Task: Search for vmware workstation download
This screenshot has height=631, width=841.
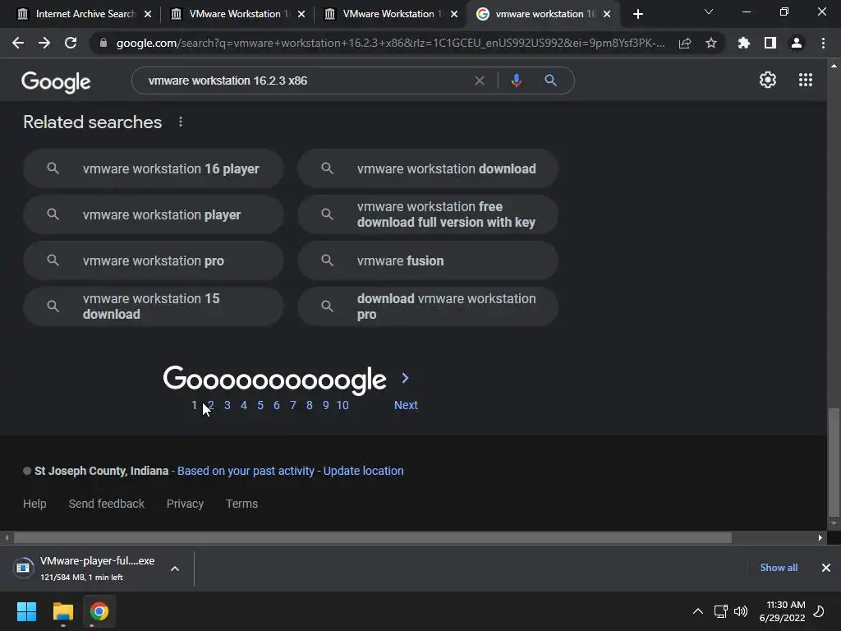Action: tap(428, 168)
